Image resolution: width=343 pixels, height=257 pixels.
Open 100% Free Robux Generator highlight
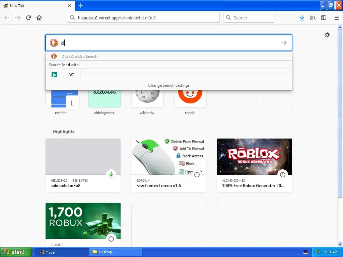pos(255,165)
